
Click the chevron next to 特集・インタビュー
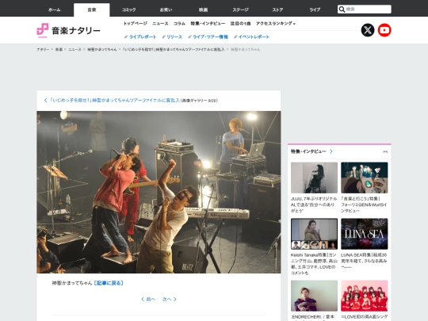point(331,151)
